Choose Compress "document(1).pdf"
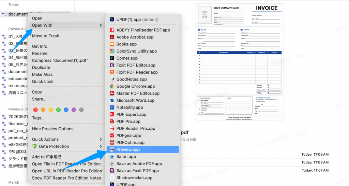This screenshot has width=349, height=186. [x=60, y=60]
